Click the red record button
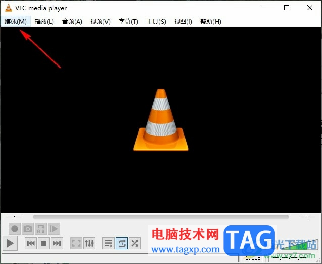The height and width of the screenshot is (264, 322). (15, 229)
